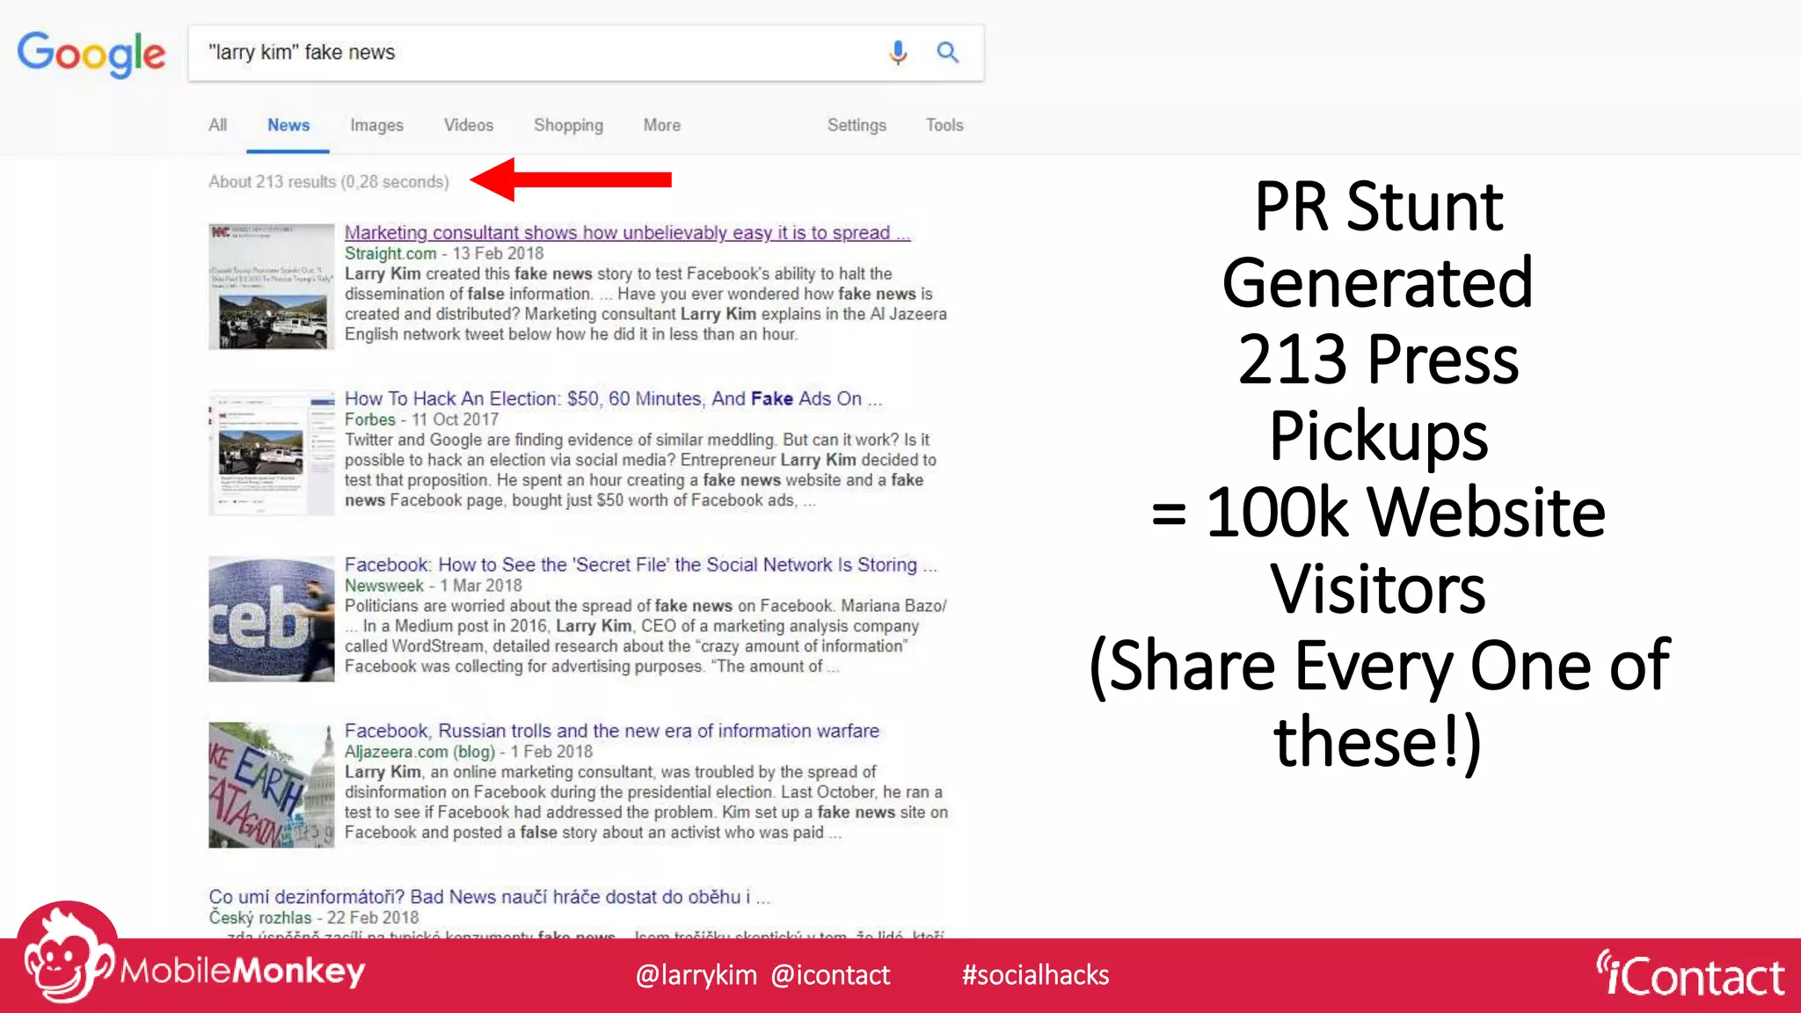The height and width of the screenshot is (1013, 1801).
Task: Click the microphone voice search icon
Action: click(x=897, y=53)
